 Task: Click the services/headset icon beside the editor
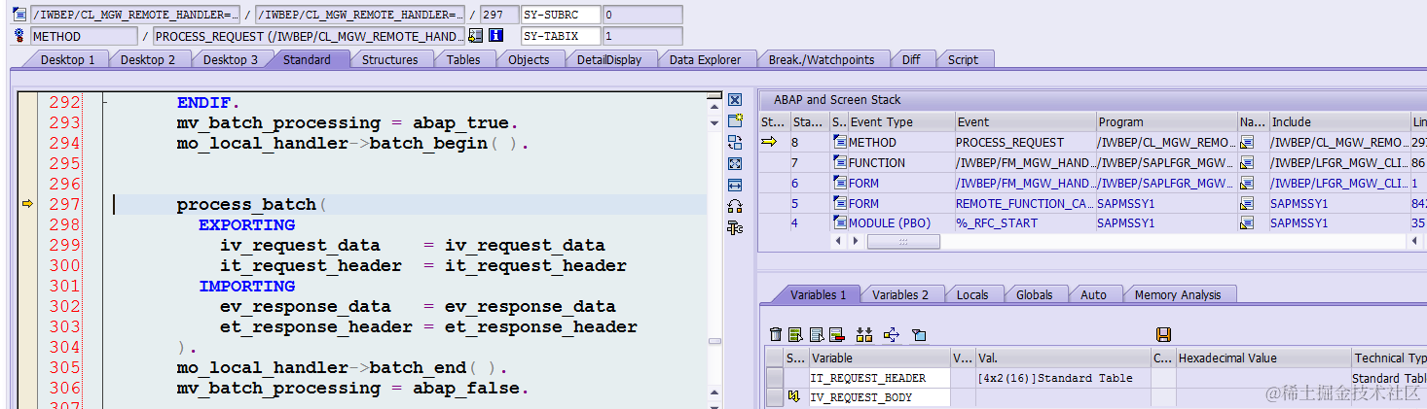tap(735, 206)
